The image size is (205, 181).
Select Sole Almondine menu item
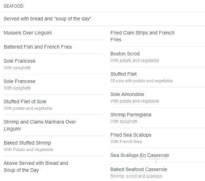click(x=127, y=94)
